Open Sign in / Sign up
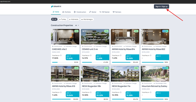 tap(161, 6)
